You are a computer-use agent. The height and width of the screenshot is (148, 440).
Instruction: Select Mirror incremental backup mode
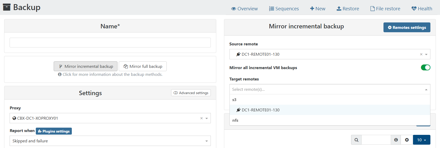pyautogui.click(x=86, y=66)
